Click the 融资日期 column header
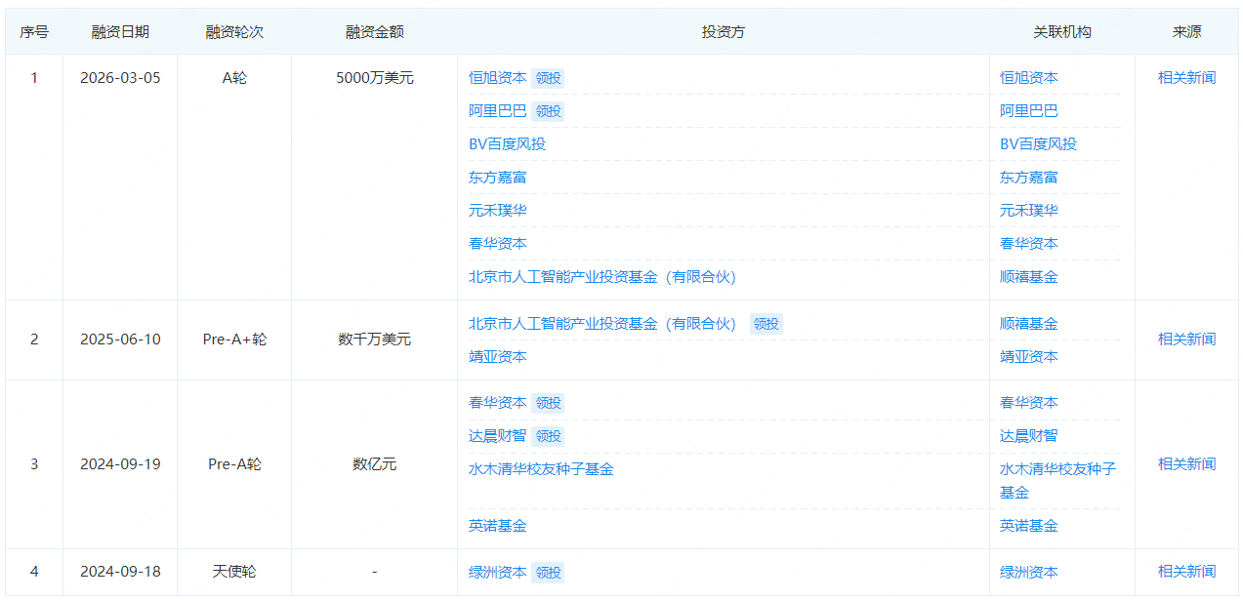Screen dimensions: 1243x600 120,32
